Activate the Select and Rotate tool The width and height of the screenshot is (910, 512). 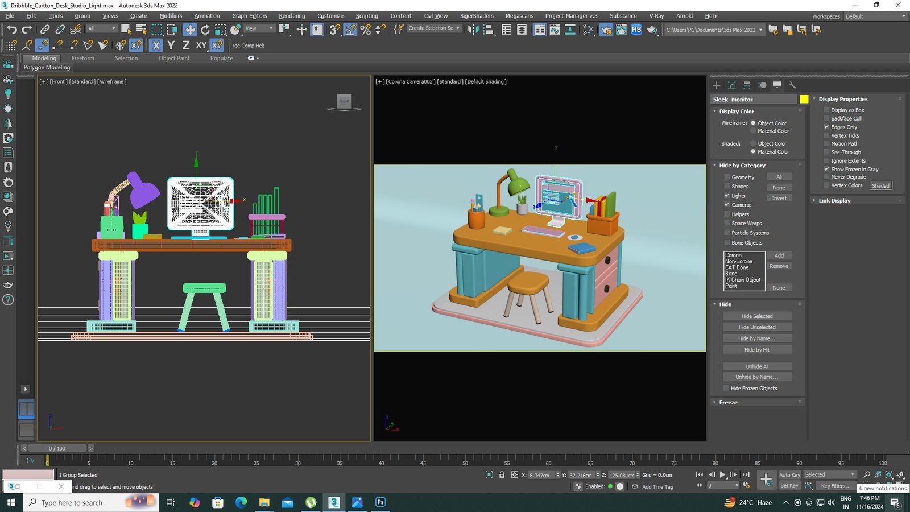point(205,30)
